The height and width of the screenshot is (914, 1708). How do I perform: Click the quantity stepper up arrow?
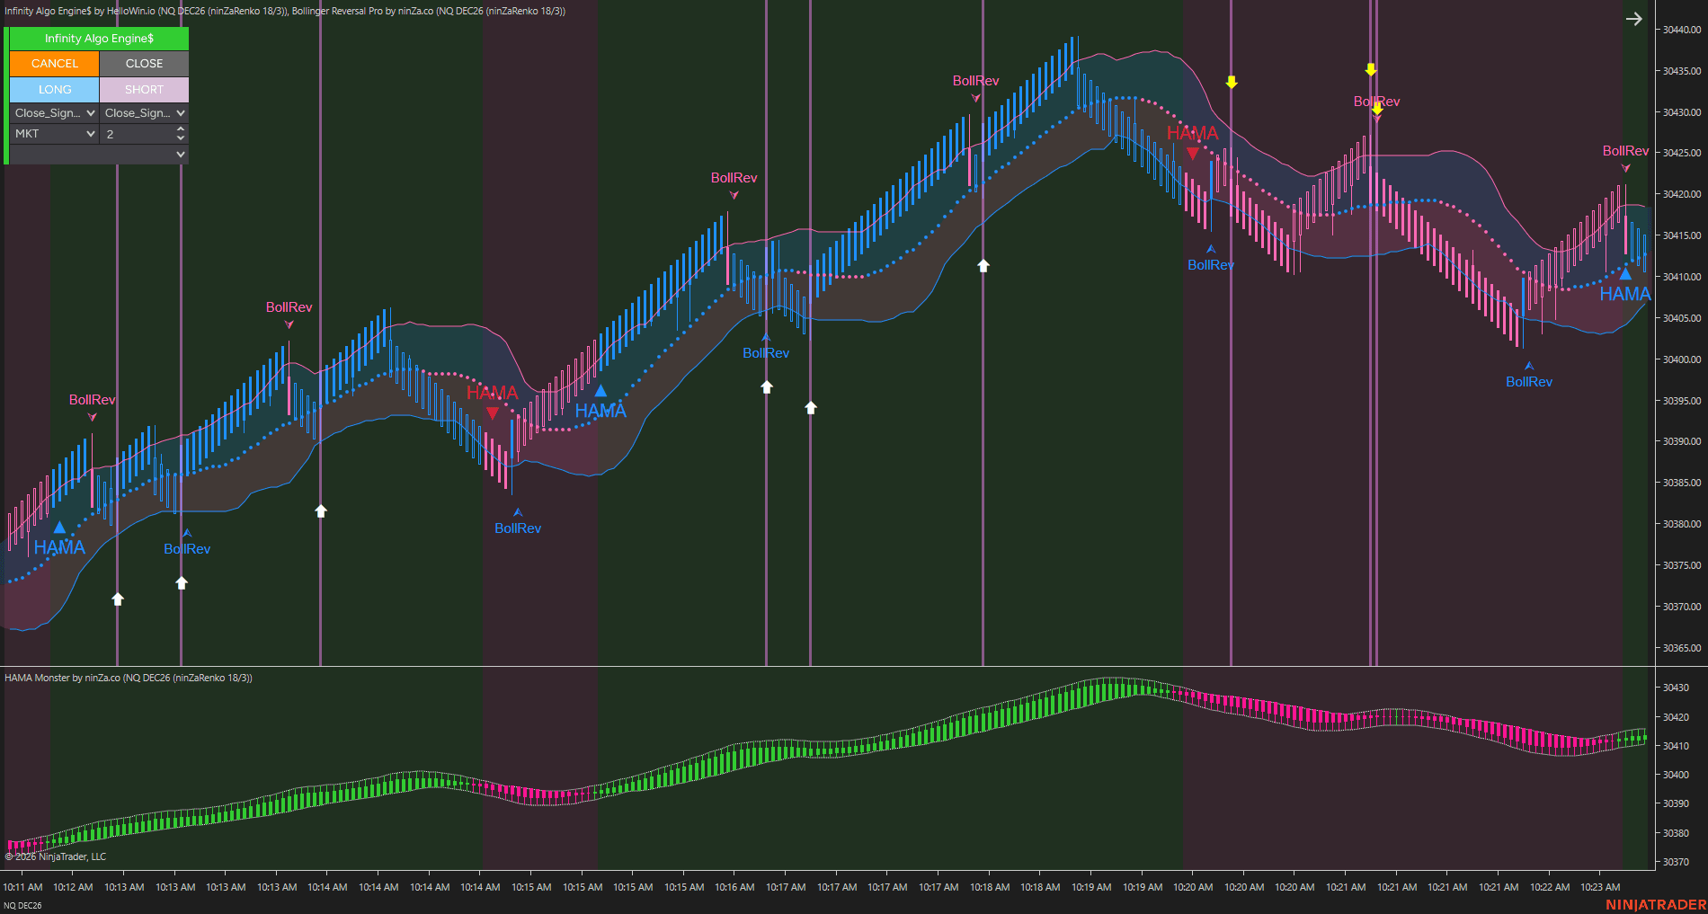coord(181,129)
